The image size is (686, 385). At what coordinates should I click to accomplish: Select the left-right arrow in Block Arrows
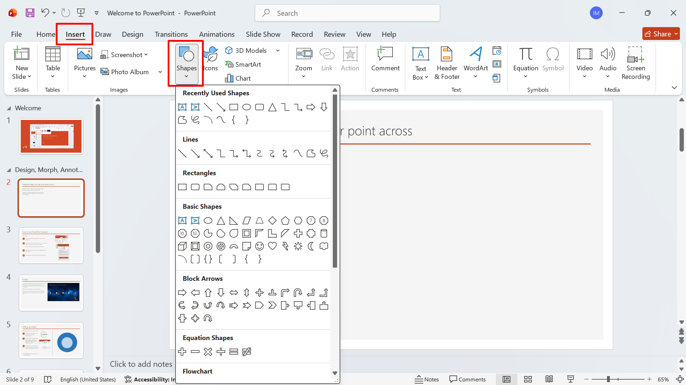(x=234, y=293)
